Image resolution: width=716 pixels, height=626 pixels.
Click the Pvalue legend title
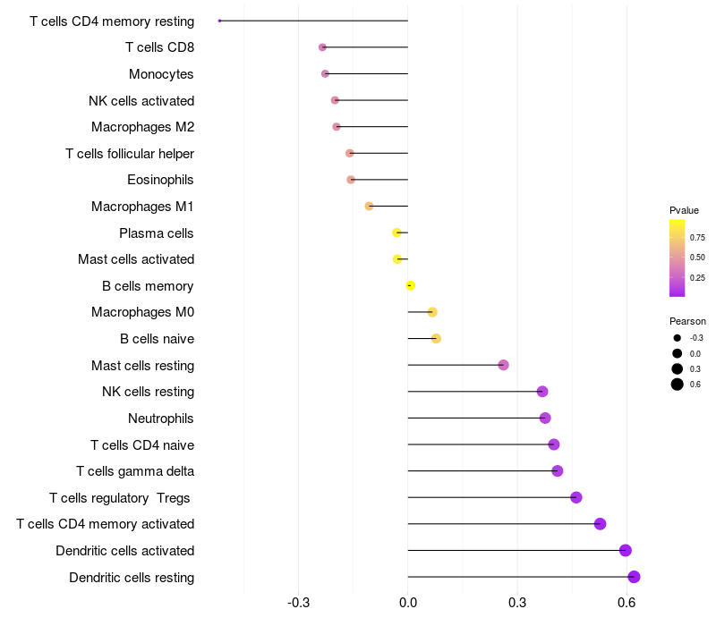tap(684, 211)
